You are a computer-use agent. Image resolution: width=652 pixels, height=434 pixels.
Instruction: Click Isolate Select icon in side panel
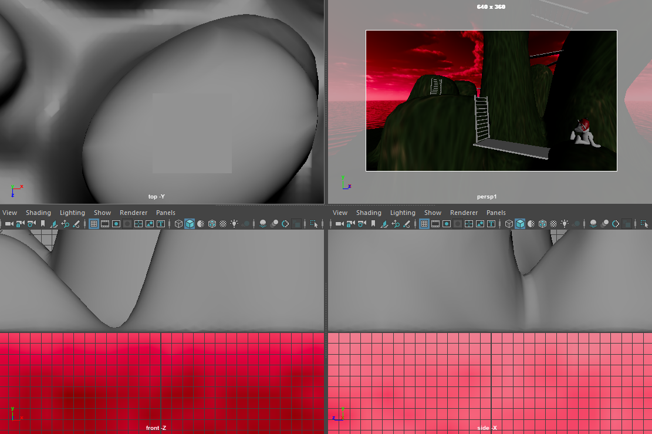[644, 224]
